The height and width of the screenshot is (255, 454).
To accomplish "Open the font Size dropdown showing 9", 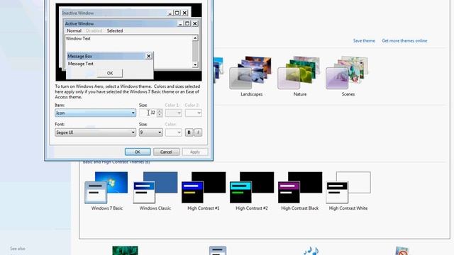I will coord(150,132).
